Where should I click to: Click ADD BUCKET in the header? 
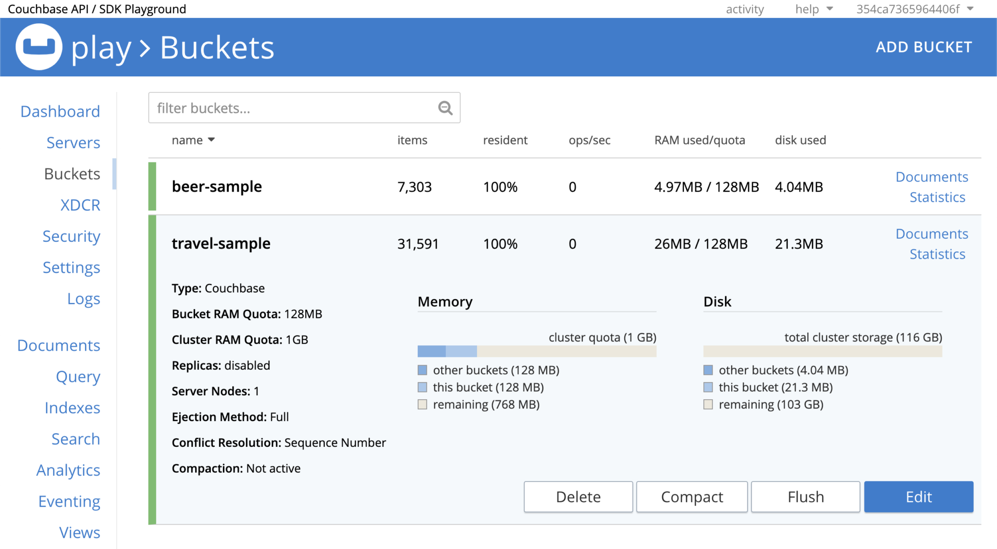(923, 47)
